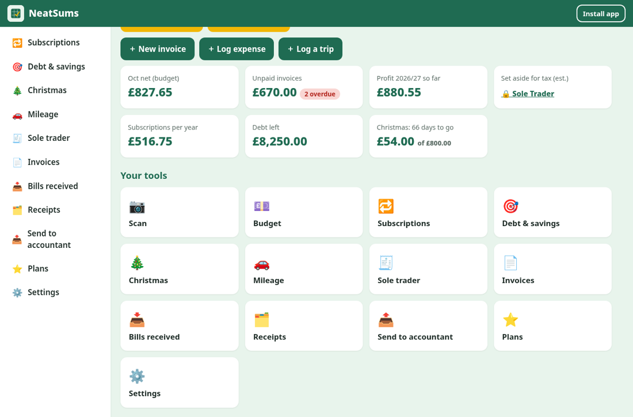Click the folder icon on the Receipts tile
Image resolution: width=633 pixels, height=417 pixels.
pos(262,320)
